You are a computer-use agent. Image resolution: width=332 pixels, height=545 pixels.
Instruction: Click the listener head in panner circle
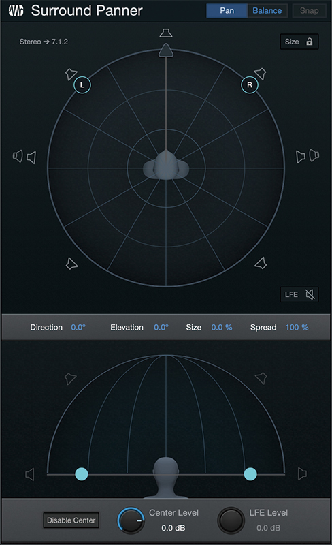tap(166, 165)
